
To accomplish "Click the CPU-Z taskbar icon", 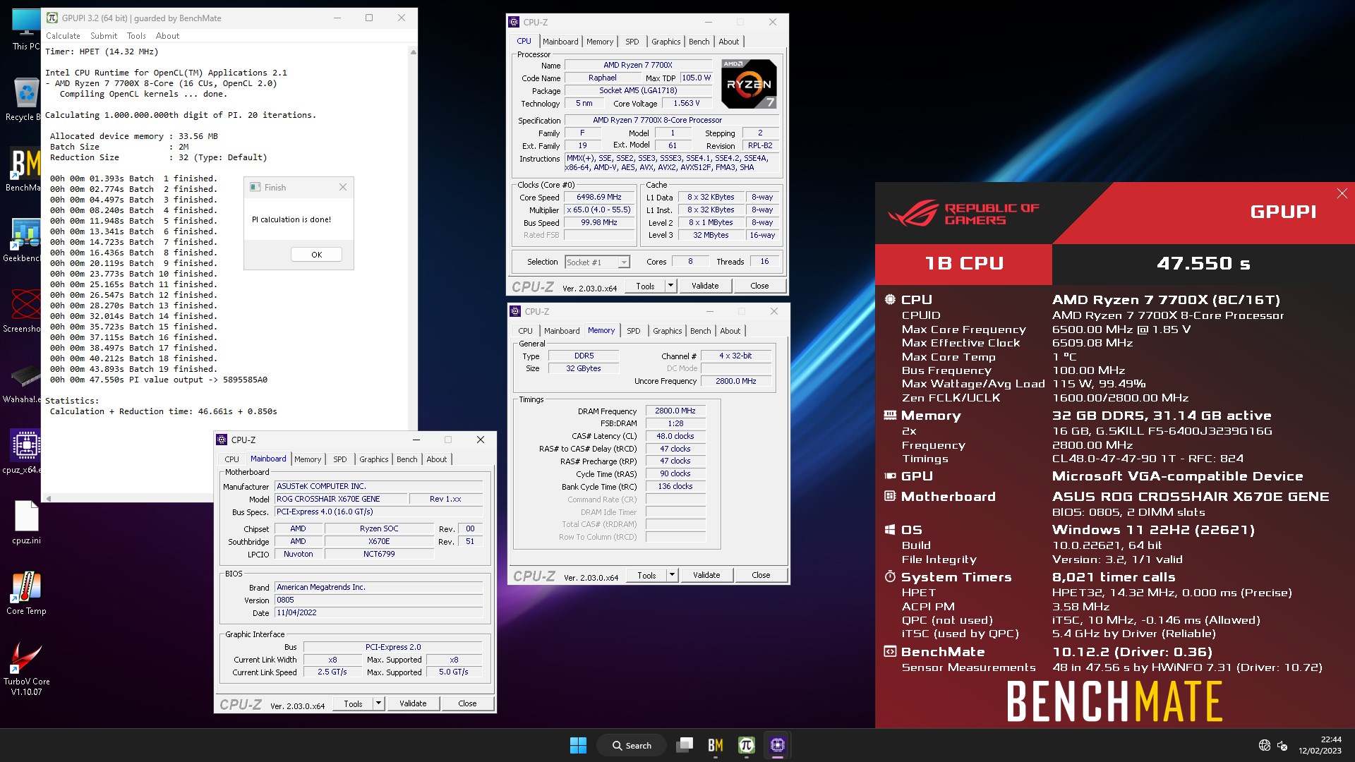I will (778, 745).
